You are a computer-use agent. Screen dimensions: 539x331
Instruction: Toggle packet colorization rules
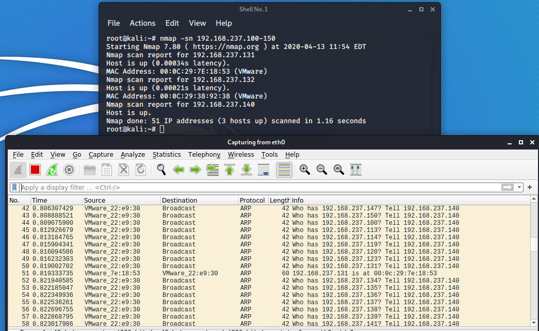pos(284,170)
